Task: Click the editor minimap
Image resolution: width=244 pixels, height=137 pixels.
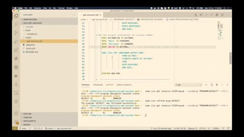Action: (221, 30)
